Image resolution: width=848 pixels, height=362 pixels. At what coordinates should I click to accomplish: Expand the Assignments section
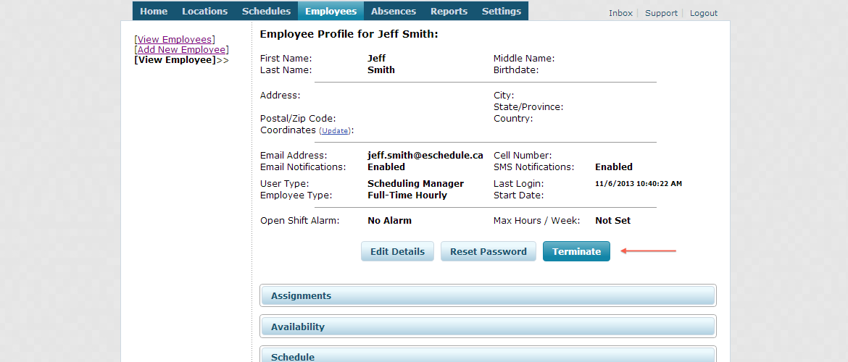tap(487, 295)
